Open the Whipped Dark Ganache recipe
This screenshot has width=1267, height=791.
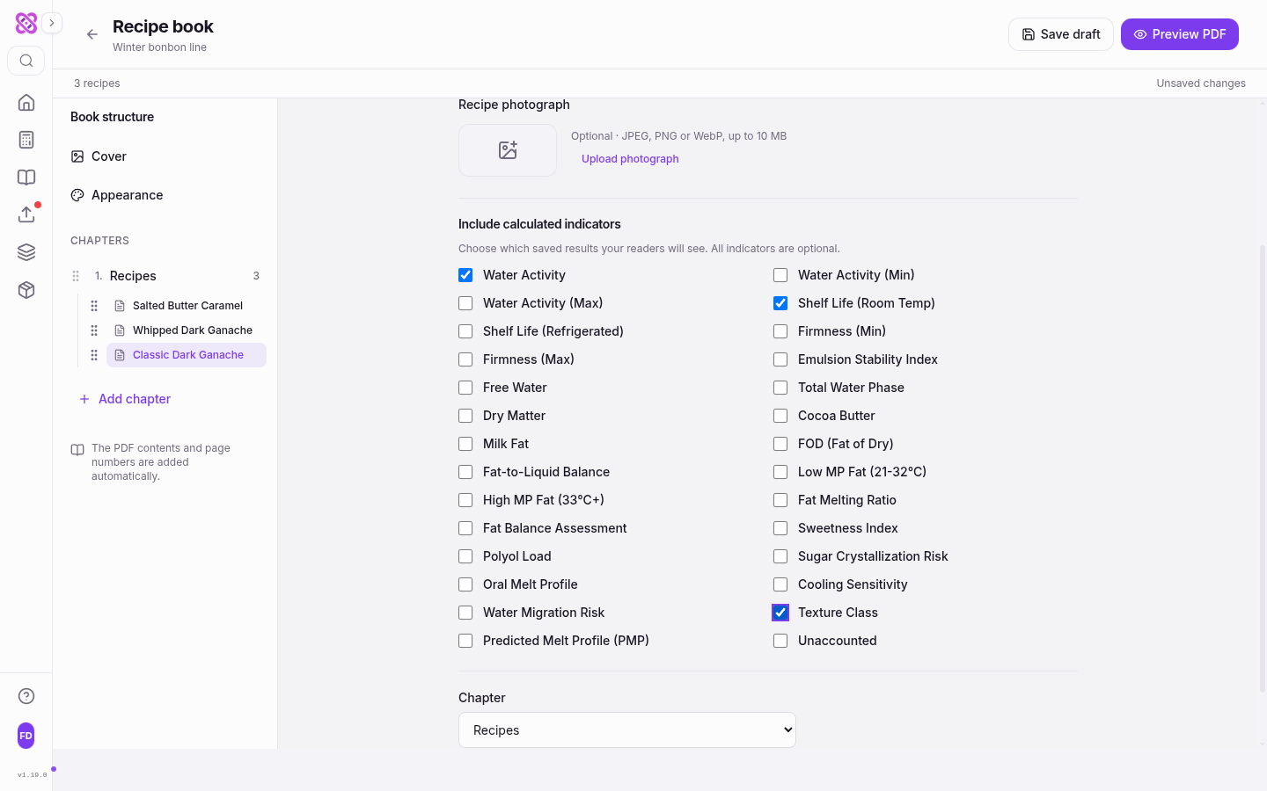pos(187,330)
